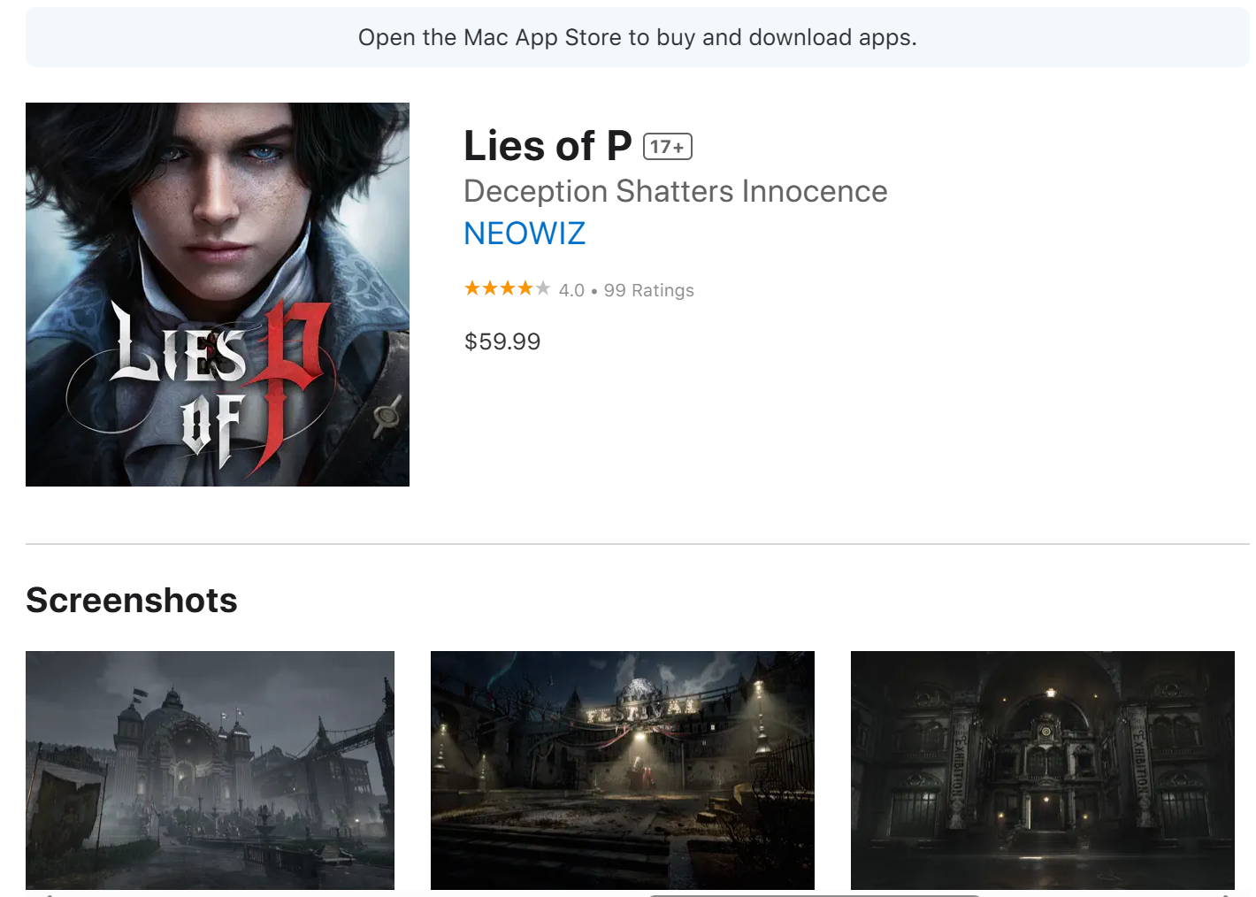Click the first gold rating star
The height and width of the screenshot is (897, 1256).
472,288
